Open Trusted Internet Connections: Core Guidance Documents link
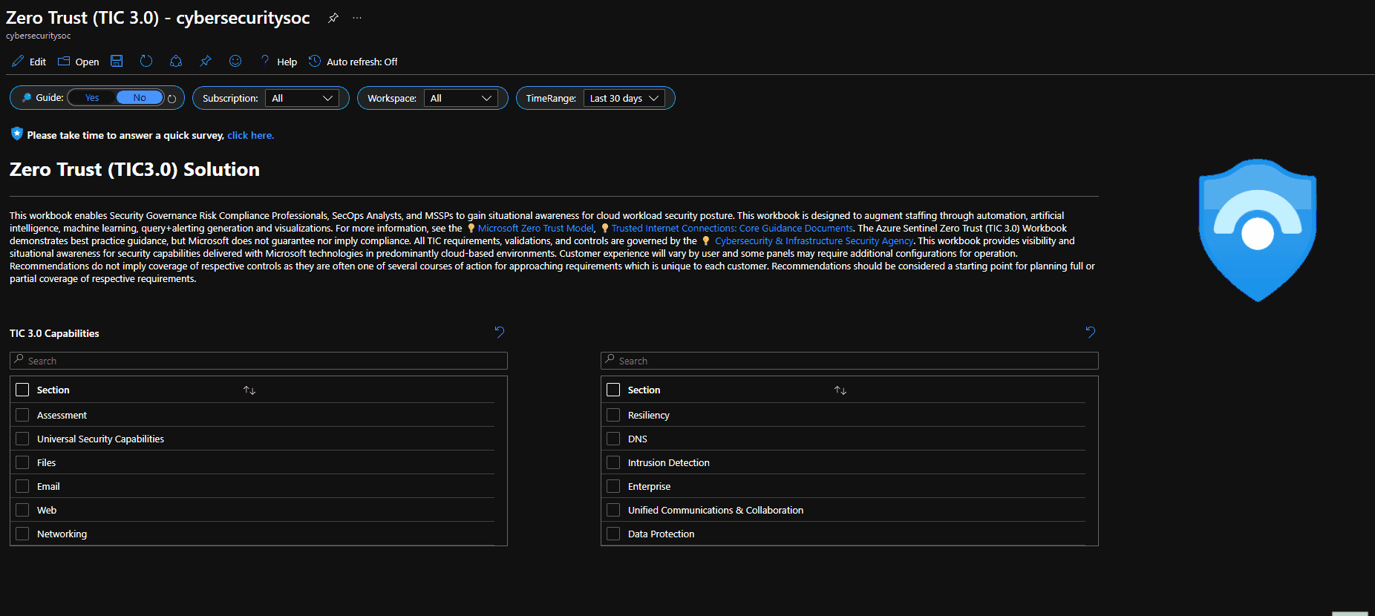 pyautogui.click(x=732, y=229)
